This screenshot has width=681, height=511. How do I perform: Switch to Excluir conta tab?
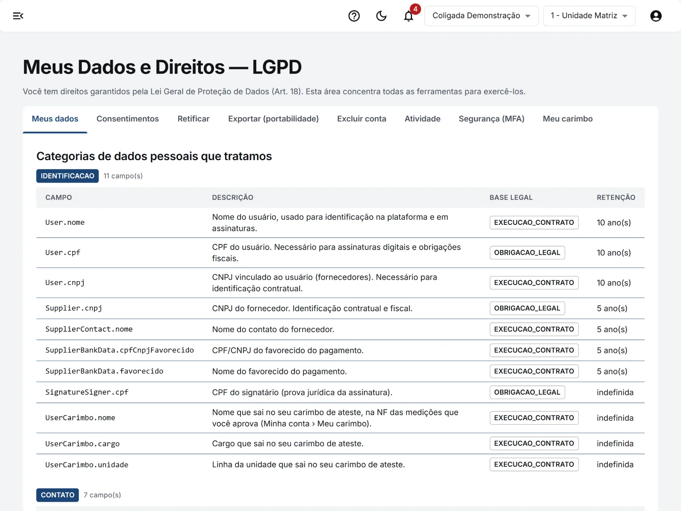[362, 119]
